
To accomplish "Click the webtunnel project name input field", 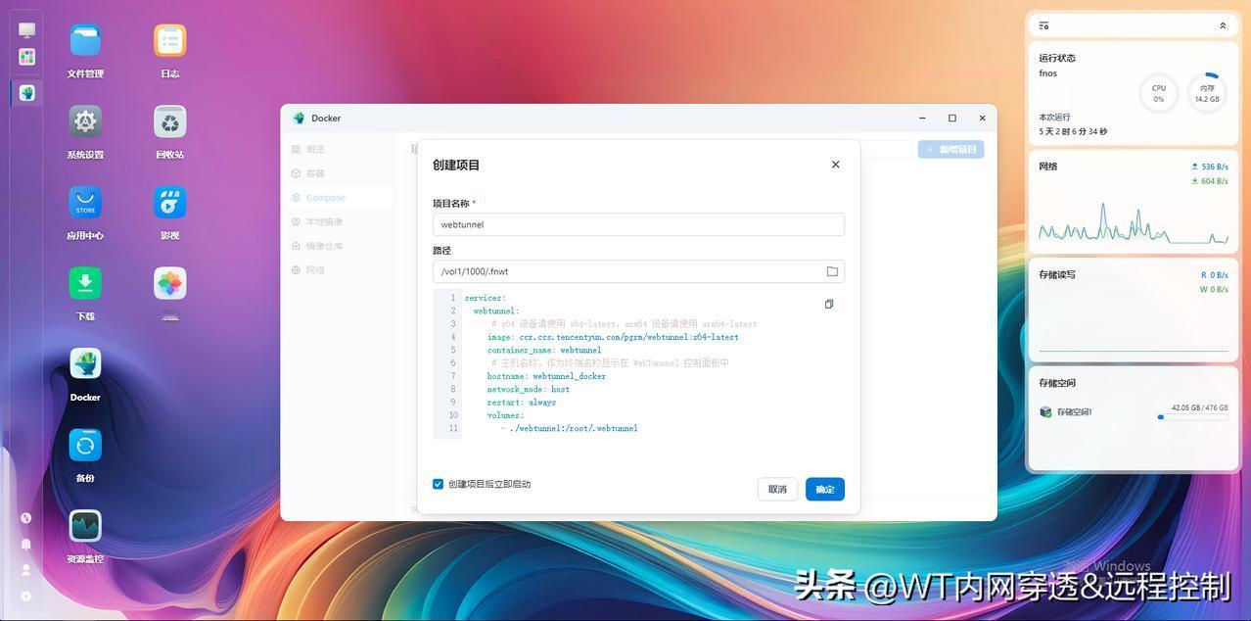I will point(637,223).
